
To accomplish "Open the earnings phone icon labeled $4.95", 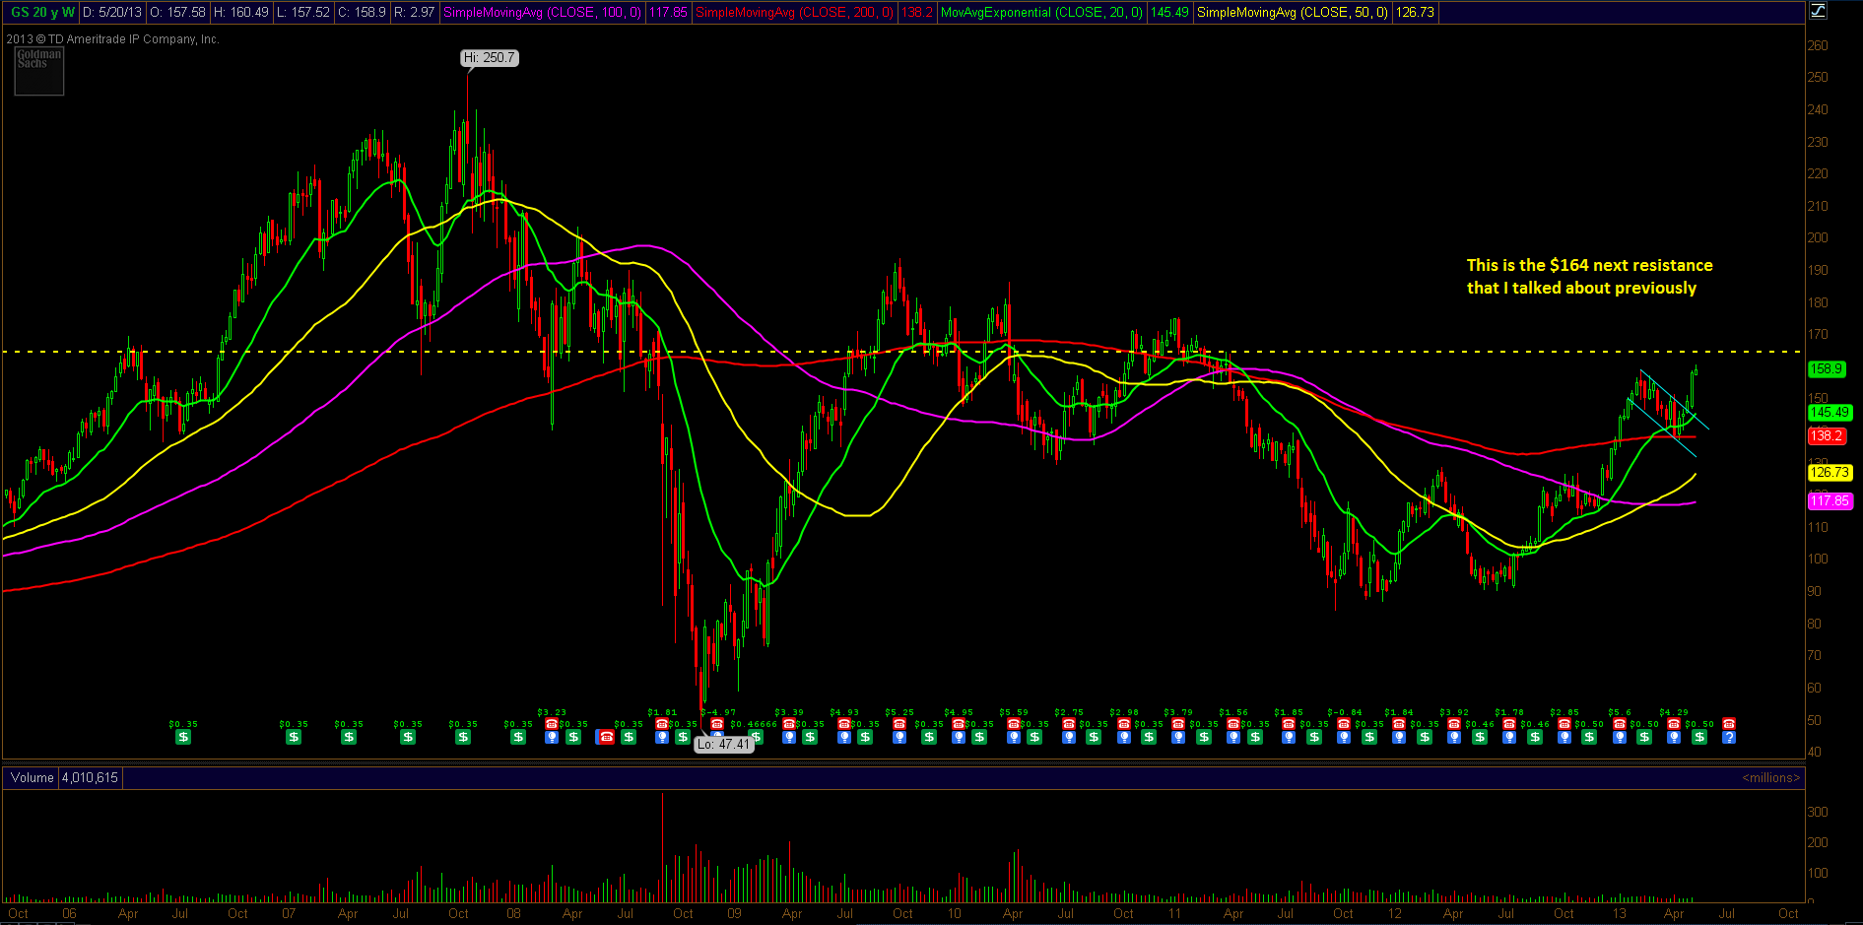I will click(958, 724).
